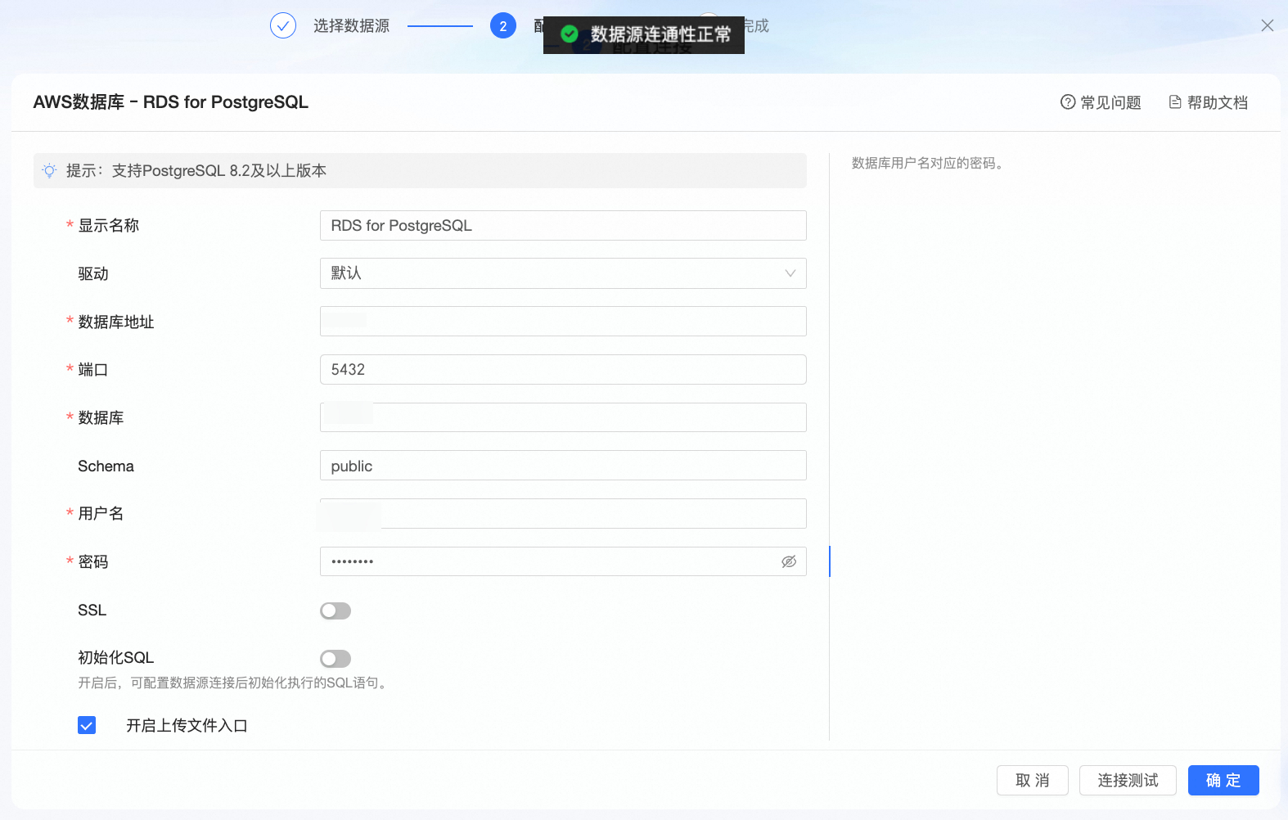Uncheck the 开启上传文件入口 checkbox
This screenshot has width=1288, height=820.
pyautogui.click(x=87, y=725)
